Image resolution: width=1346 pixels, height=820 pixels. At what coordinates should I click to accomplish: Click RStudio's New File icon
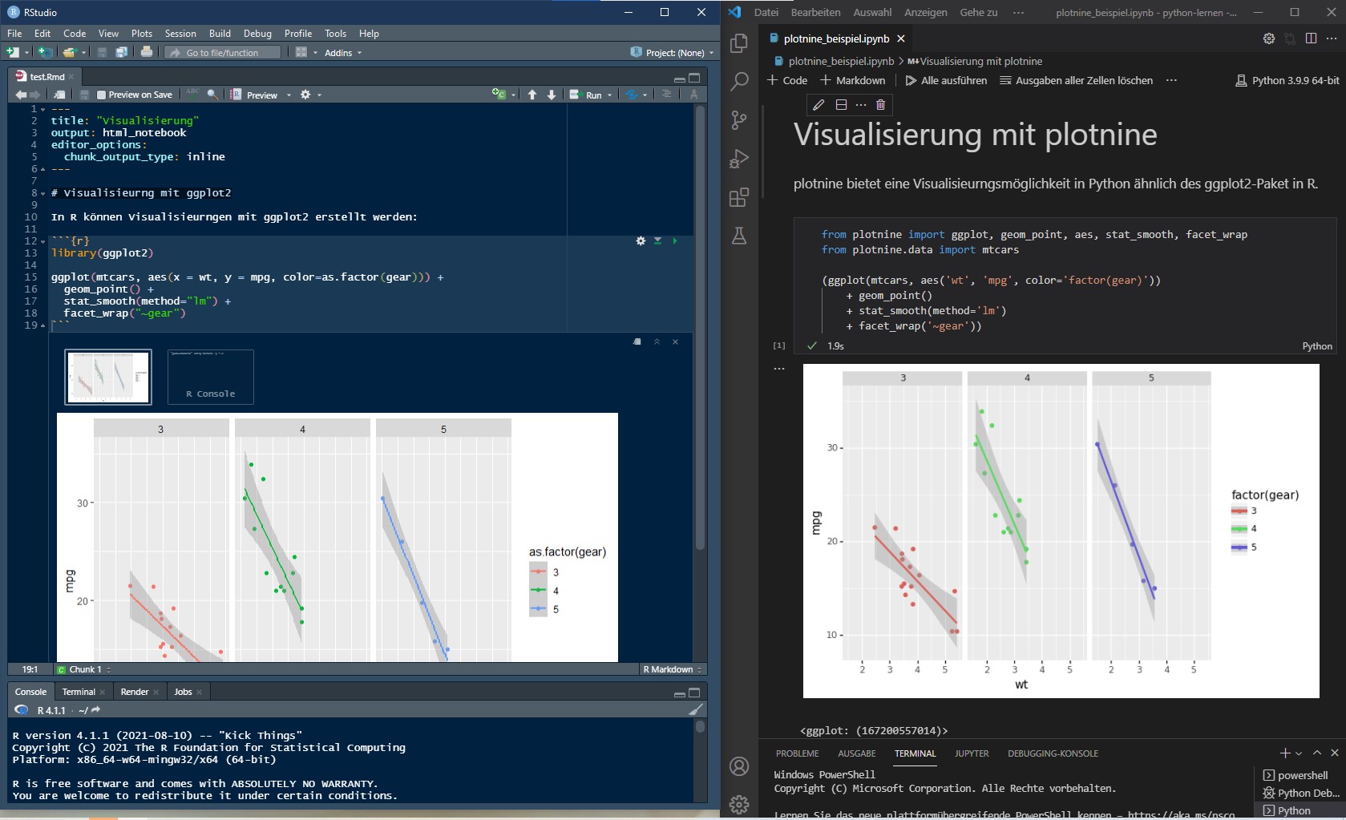coord(12,52)
